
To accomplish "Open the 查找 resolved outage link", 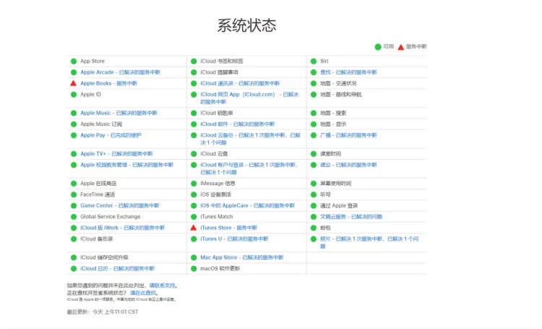I will (x=348, y=72).
